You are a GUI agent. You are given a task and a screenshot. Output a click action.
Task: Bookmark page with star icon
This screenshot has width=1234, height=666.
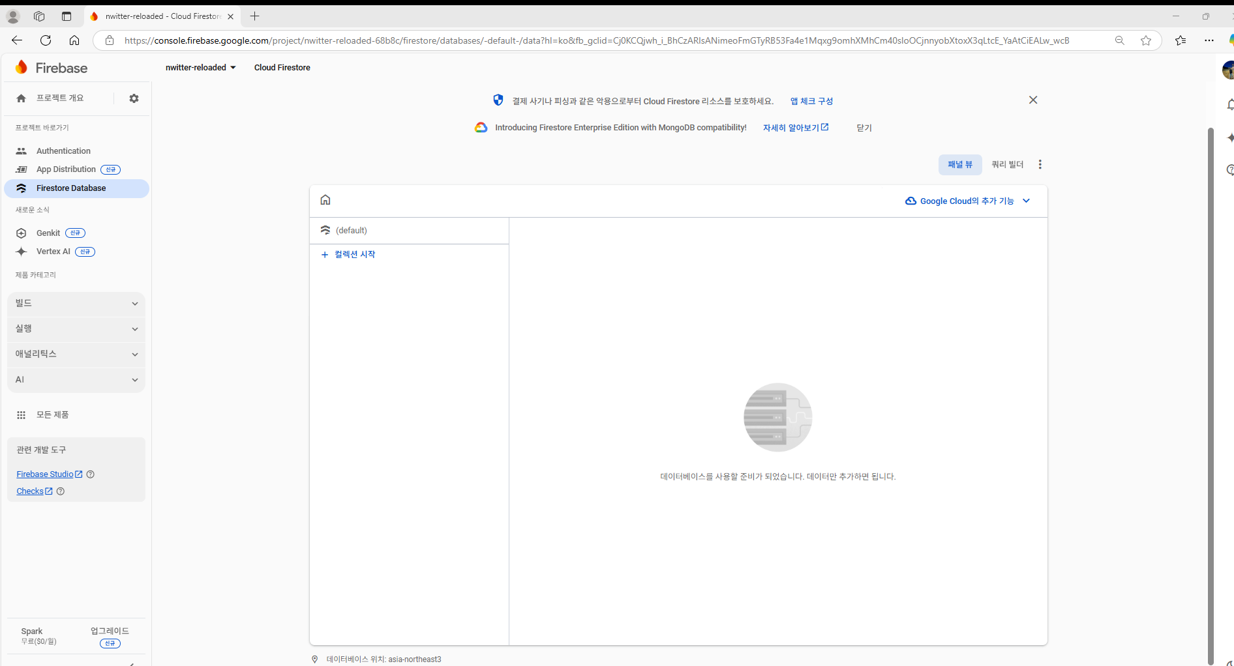[1146, 40]
